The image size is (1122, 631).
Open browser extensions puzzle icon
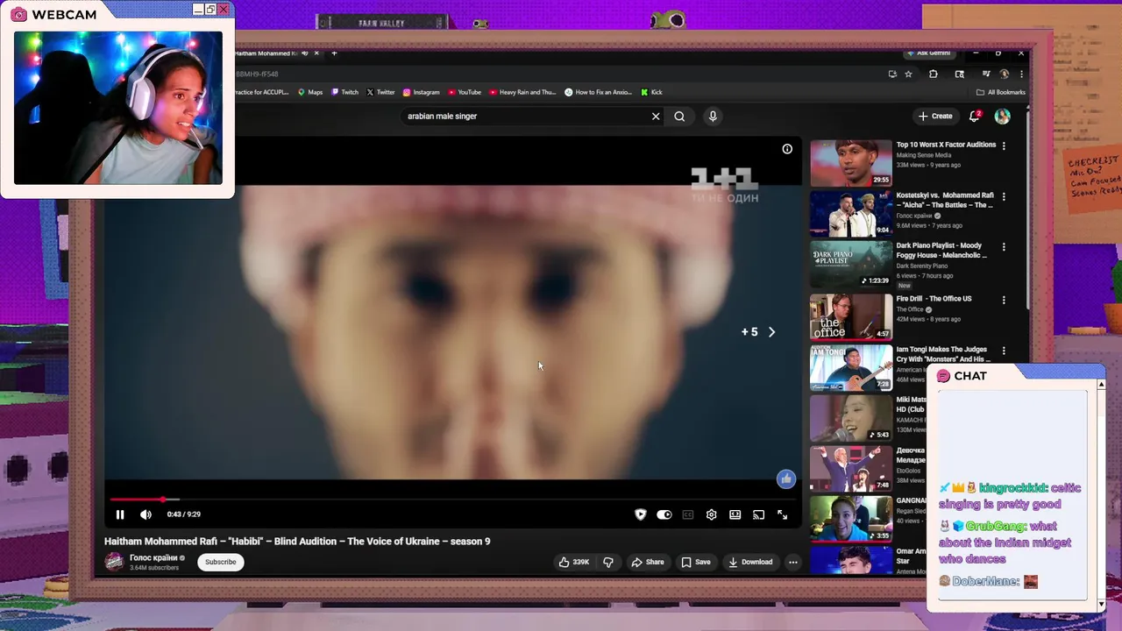[933, 74]
